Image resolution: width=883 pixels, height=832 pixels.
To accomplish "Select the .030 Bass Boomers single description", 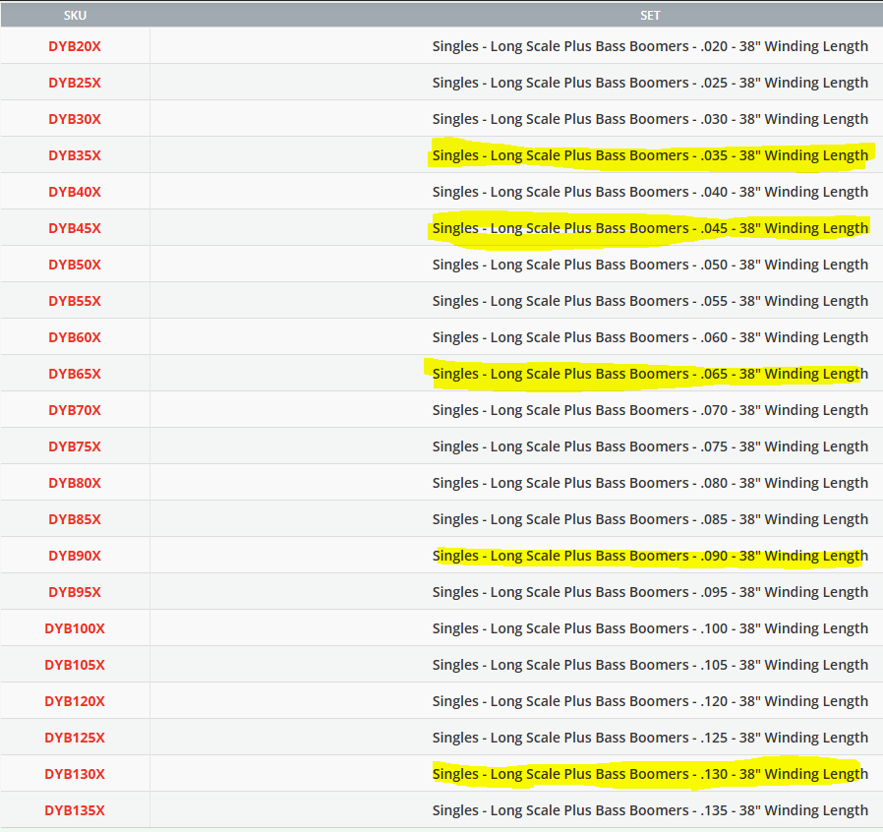I will coord(650,119).
